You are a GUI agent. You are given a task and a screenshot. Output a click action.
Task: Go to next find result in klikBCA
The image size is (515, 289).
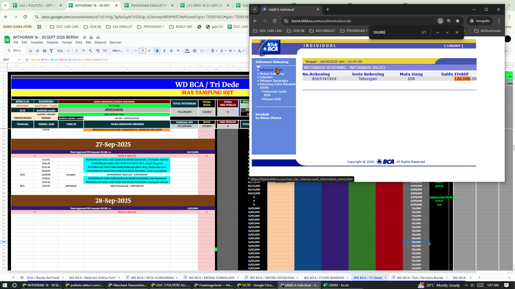coord(447,32)
